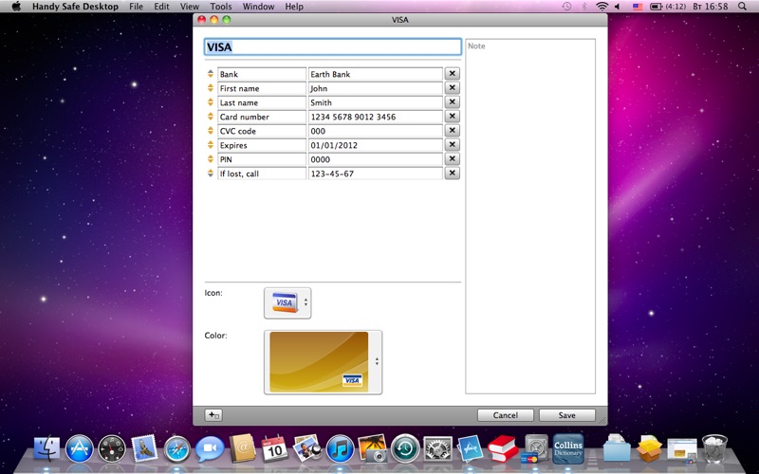
Task: Open Safari from the Dock
Action: point(177,448)
